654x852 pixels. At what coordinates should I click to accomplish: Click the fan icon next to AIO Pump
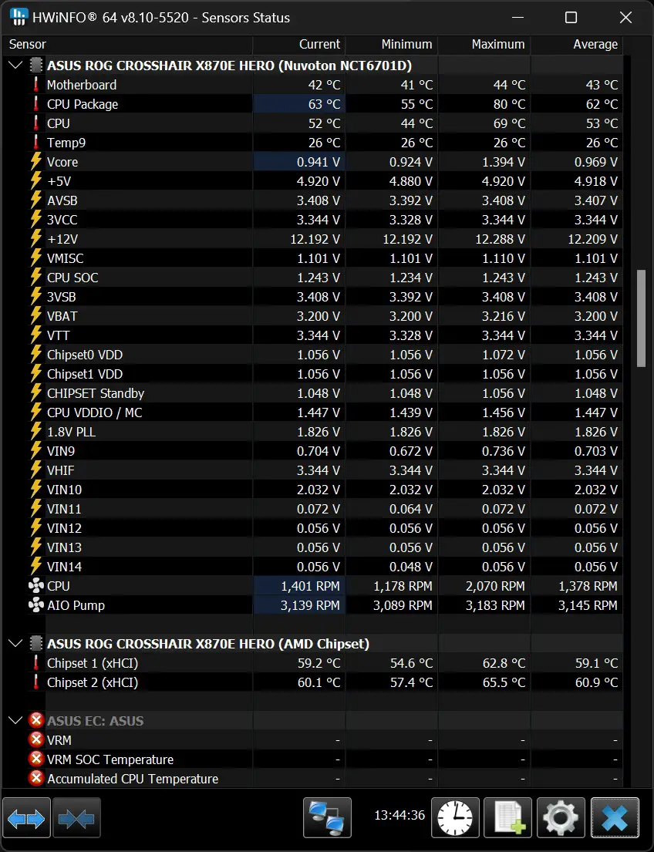[x=35, y=605]
